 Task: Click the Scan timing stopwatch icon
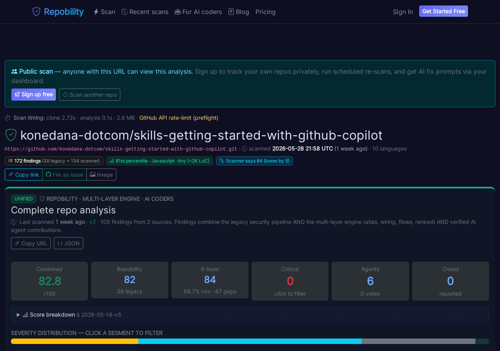click(8, 118)
